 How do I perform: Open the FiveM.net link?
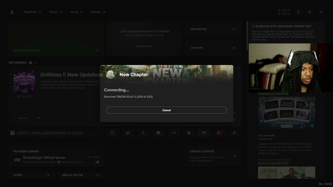32,12
